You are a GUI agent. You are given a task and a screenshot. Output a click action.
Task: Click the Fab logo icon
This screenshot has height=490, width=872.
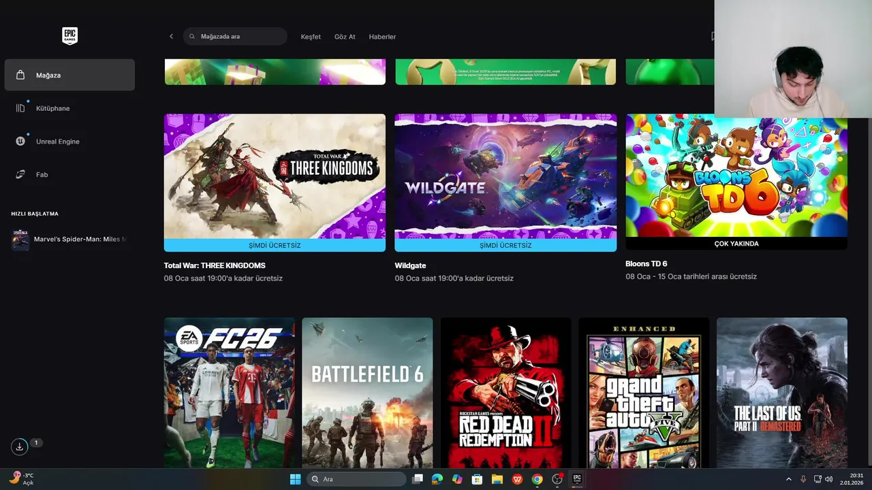(20, 175)
